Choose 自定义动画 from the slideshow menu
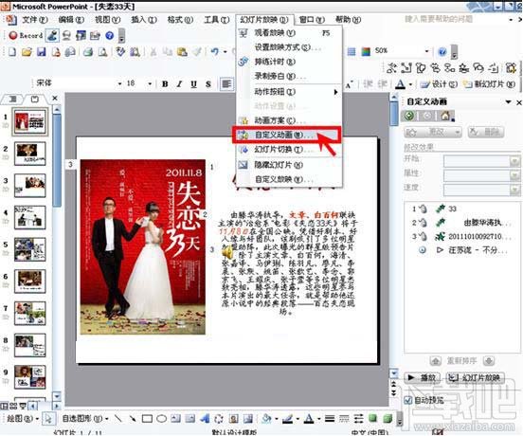The width and height of the screenshot is (523, 436). tap(287, 135)
